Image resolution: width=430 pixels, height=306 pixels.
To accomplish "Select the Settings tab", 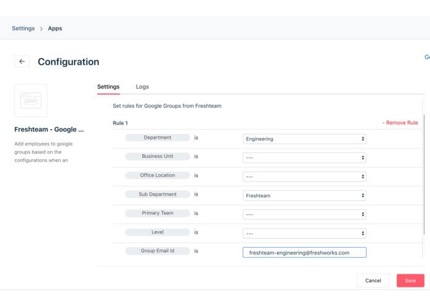I will [x=108, y=87].
